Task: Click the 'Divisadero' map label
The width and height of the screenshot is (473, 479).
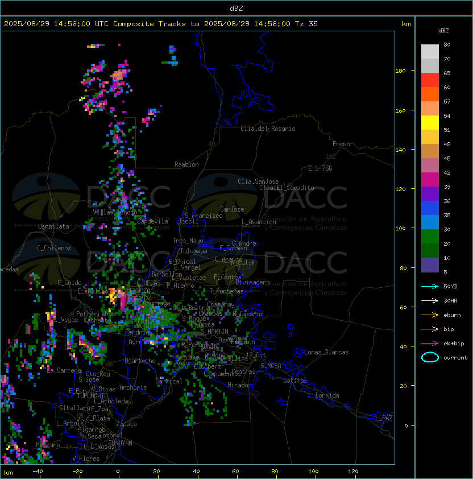Action: 253,282
